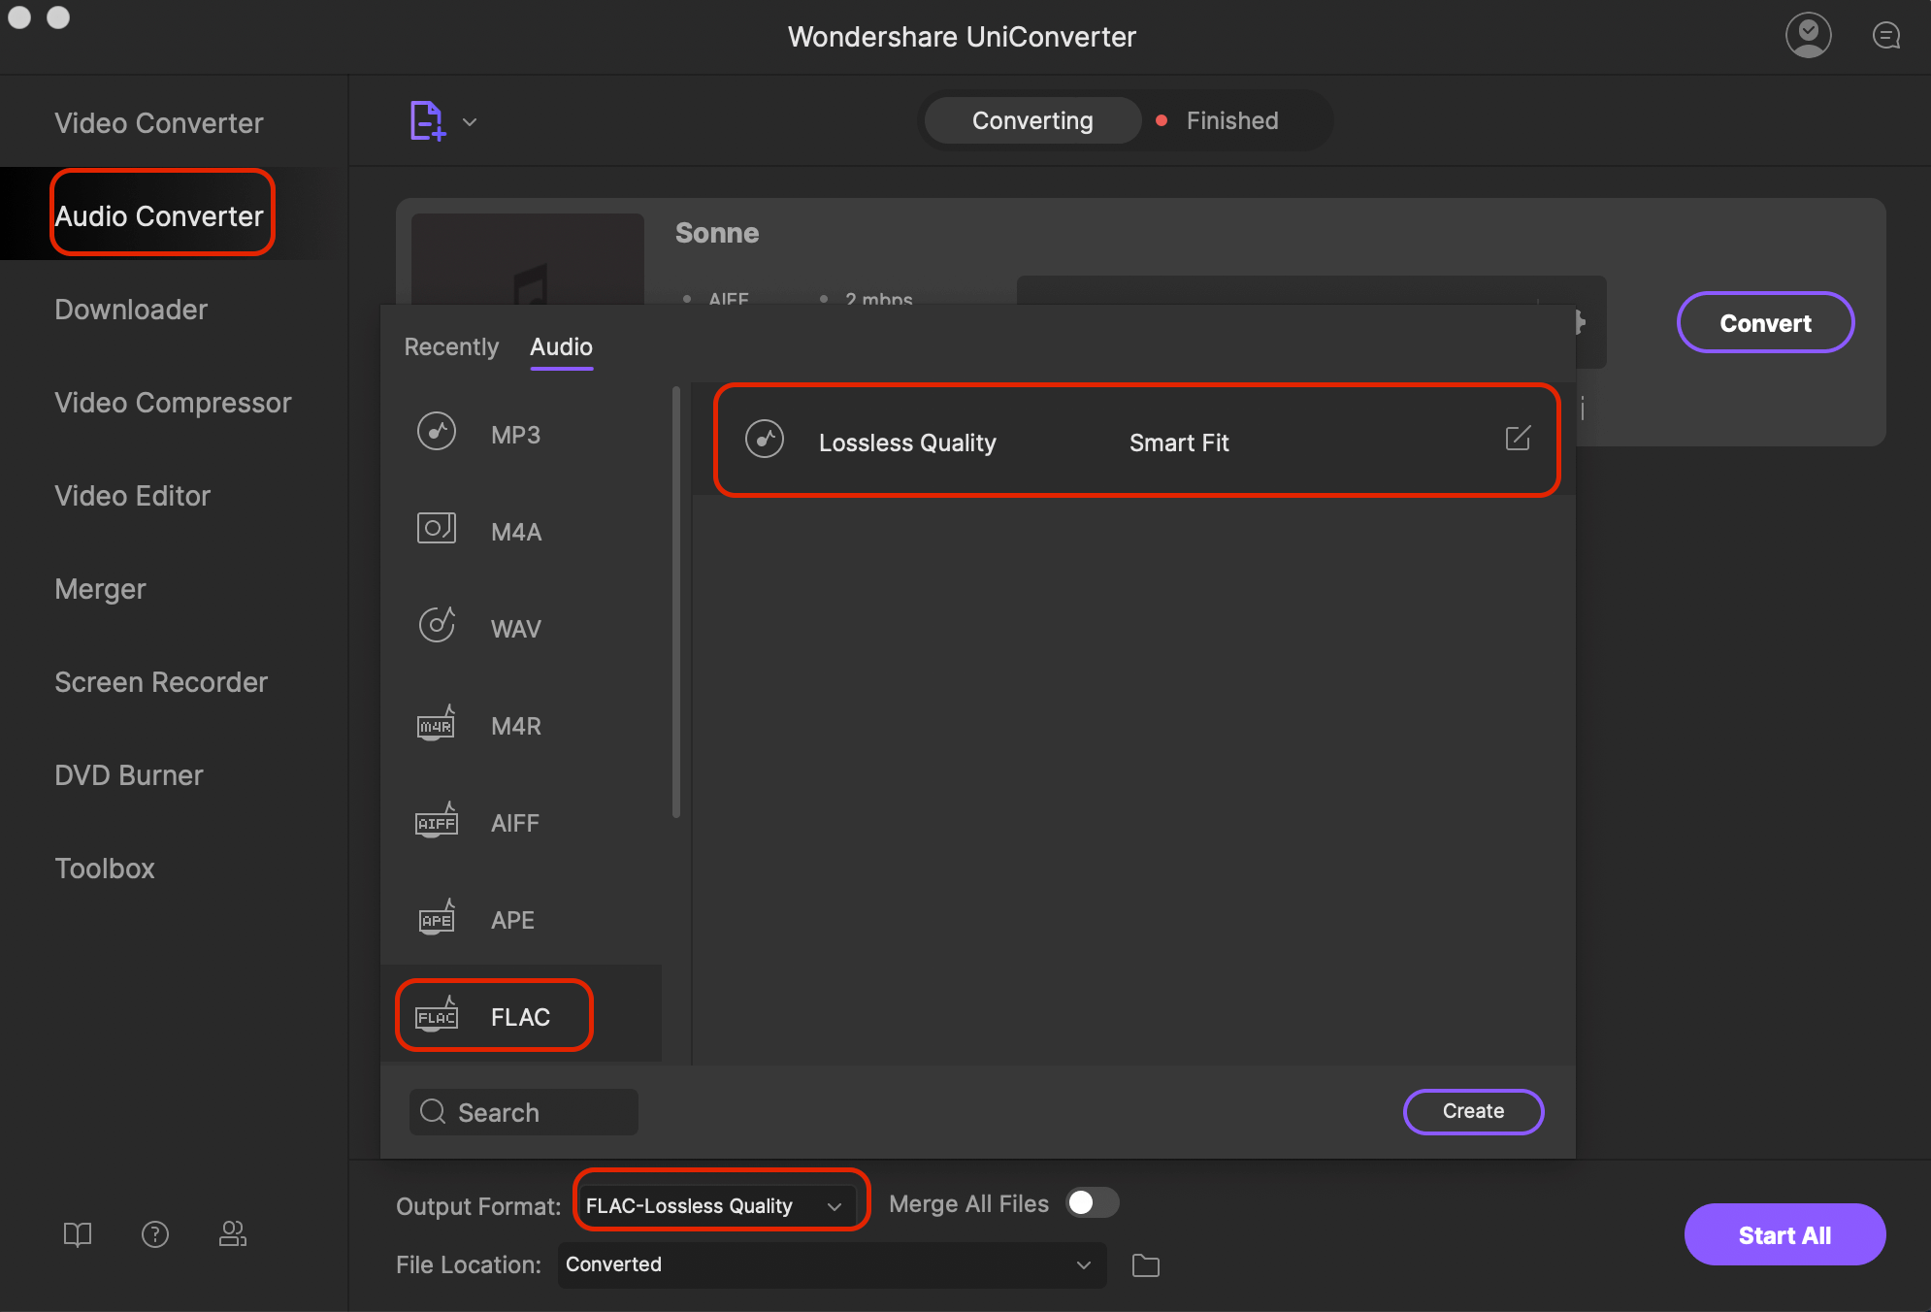Switch to the Finished tab
Screen dimensions: 1931x1312
(x=1231, y=120)
